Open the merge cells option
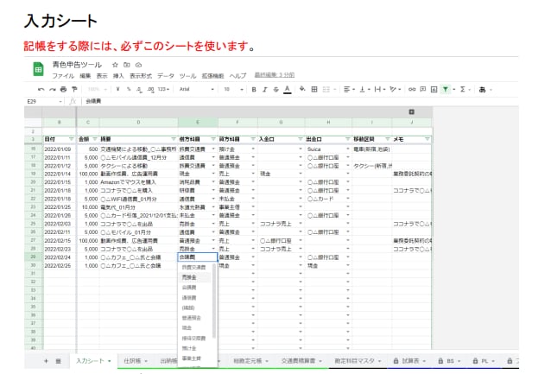This screenshot has height=374, width=551. [326, 89]
